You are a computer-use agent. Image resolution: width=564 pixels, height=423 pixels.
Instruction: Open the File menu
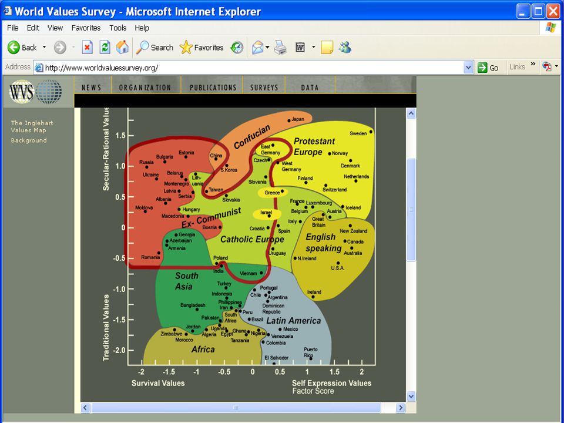point(12,28)
